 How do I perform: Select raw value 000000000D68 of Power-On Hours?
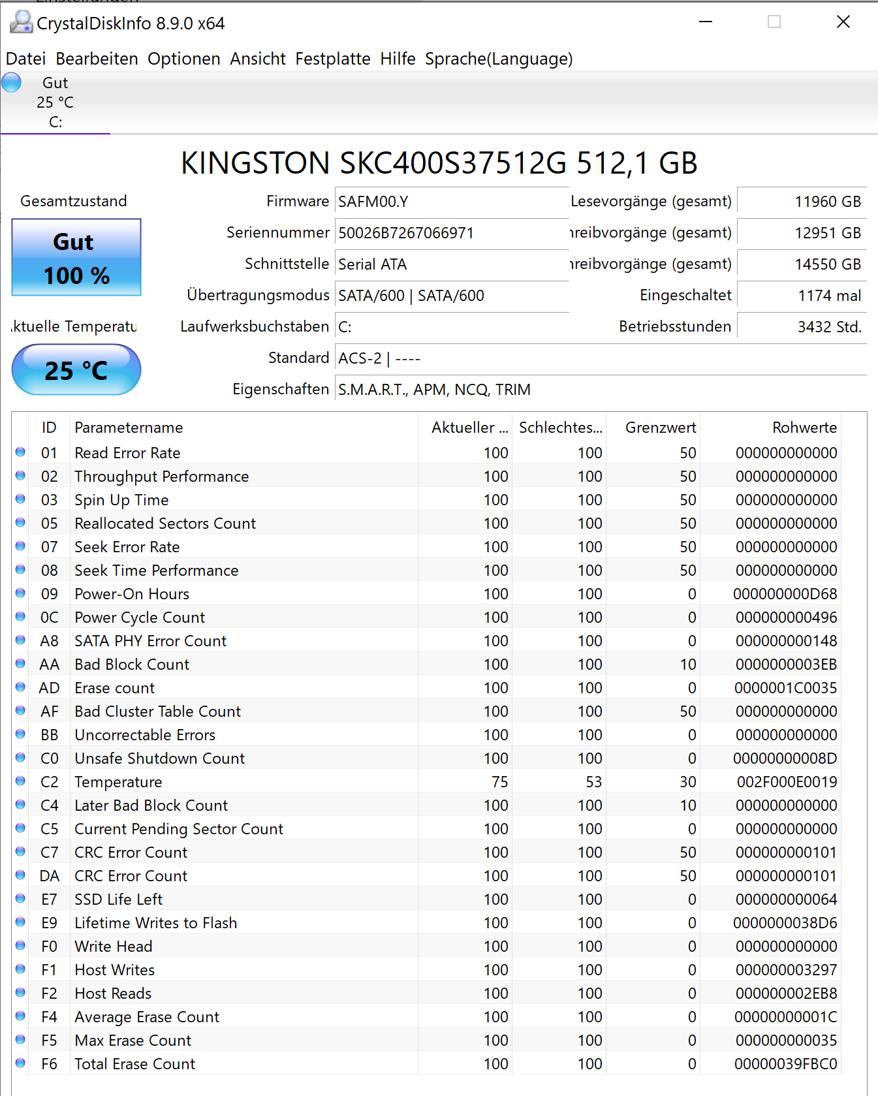(785, 594)
